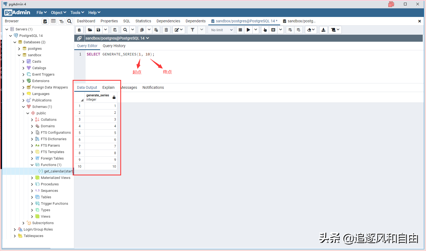The width and height of the screenshot is (426, 251).
Task: Open the Macros dropdown
Action: tap(335, 30)
